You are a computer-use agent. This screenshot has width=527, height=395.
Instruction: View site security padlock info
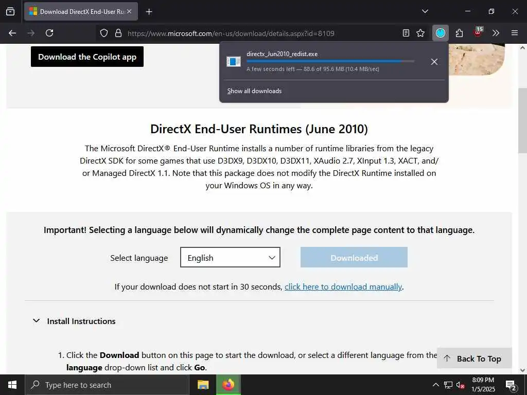pos(118,33)
